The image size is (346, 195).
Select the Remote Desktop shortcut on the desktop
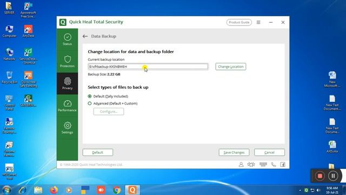[x=9, y=126]
